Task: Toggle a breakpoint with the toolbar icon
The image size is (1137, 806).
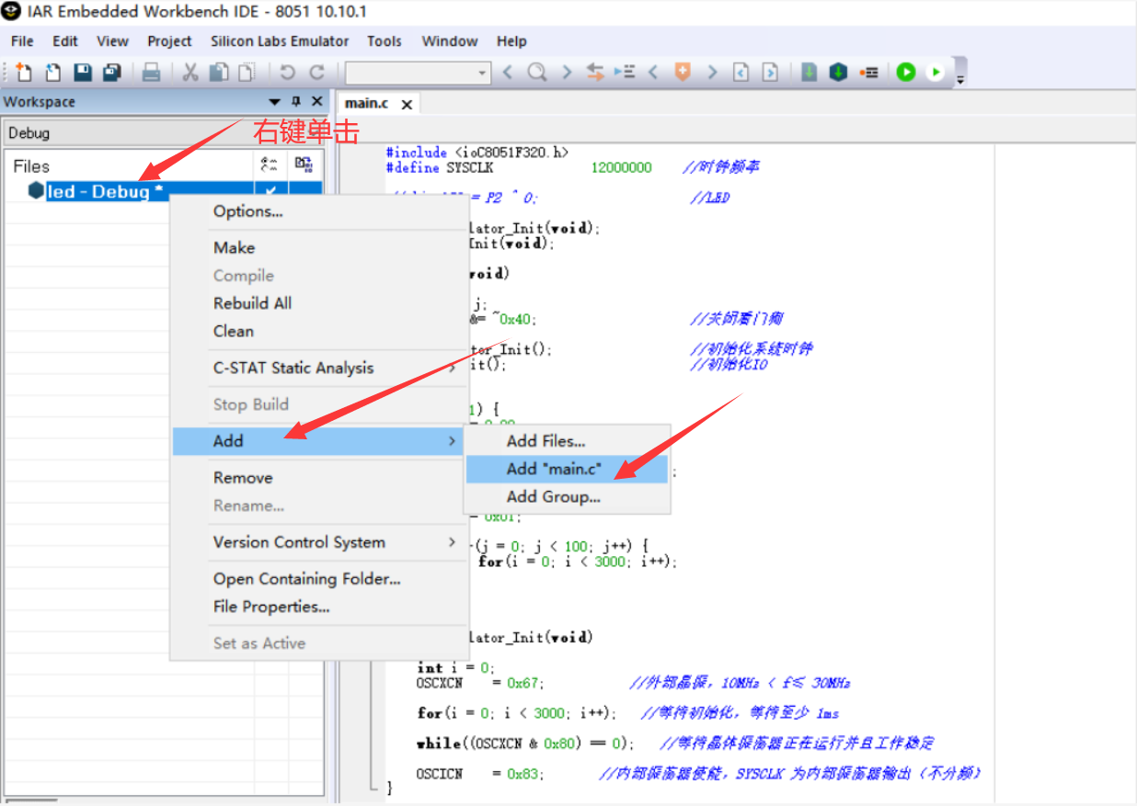Action: point(869,72)
